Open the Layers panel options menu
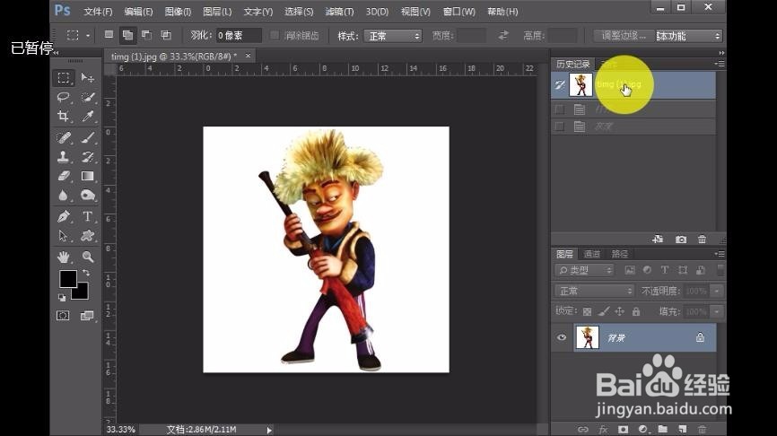 click(x=720, y=254)
